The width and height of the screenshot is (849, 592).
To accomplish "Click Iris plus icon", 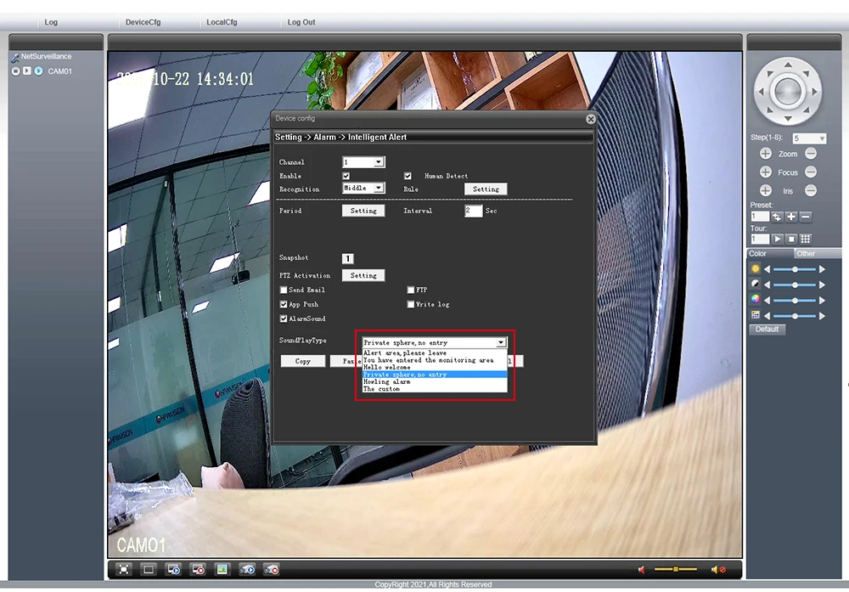I will coord(765,190).
